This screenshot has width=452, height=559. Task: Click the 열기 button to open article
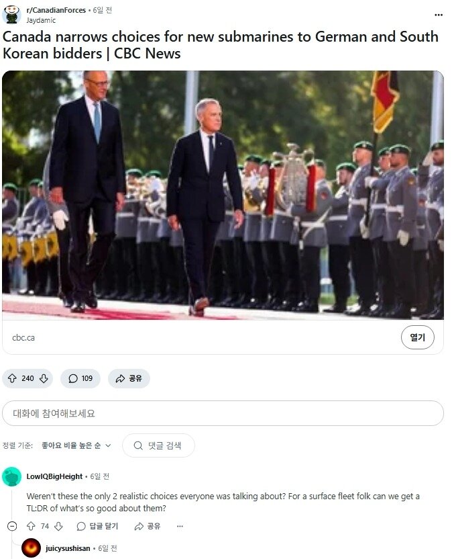(x=418, y=337)
